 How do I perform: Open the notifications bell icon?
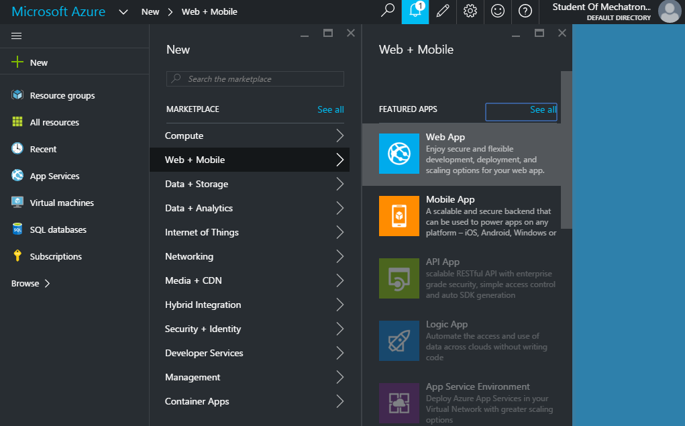415,11
